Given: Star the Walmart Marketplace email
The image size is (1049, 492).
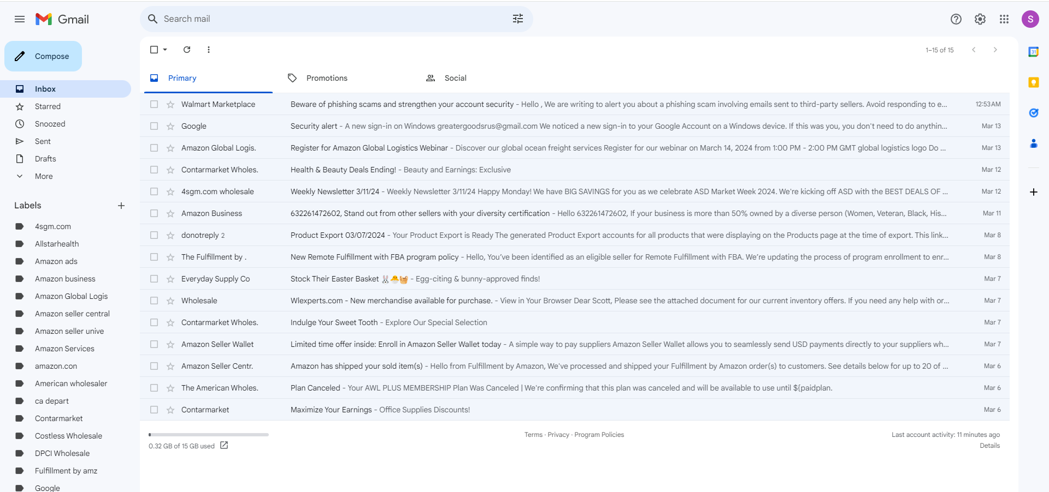Looking at the screenshot, I should click(170, 104).
